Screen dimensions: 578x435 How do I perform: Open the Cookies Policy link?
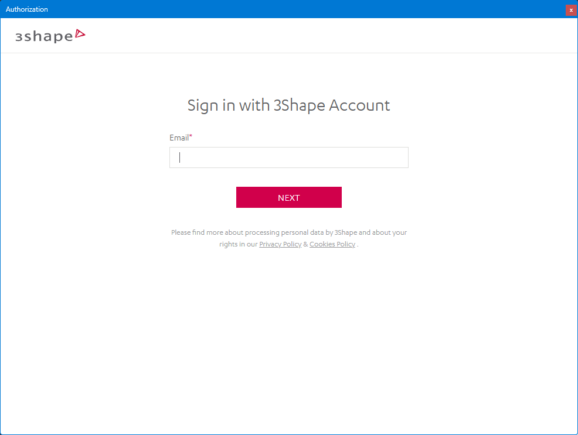[332, 244]
